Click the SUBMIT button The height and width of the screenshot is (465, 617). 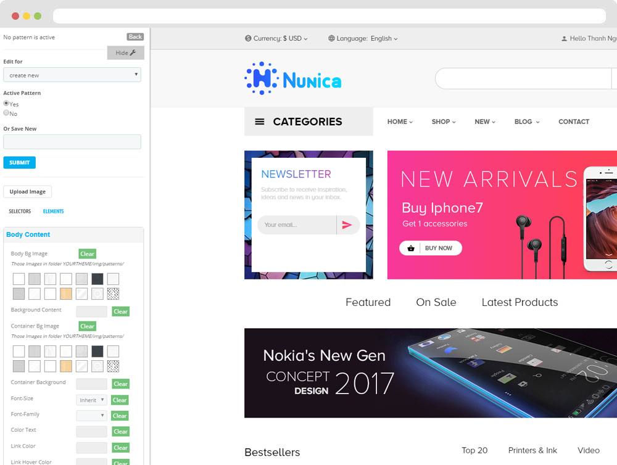(19, 162)
